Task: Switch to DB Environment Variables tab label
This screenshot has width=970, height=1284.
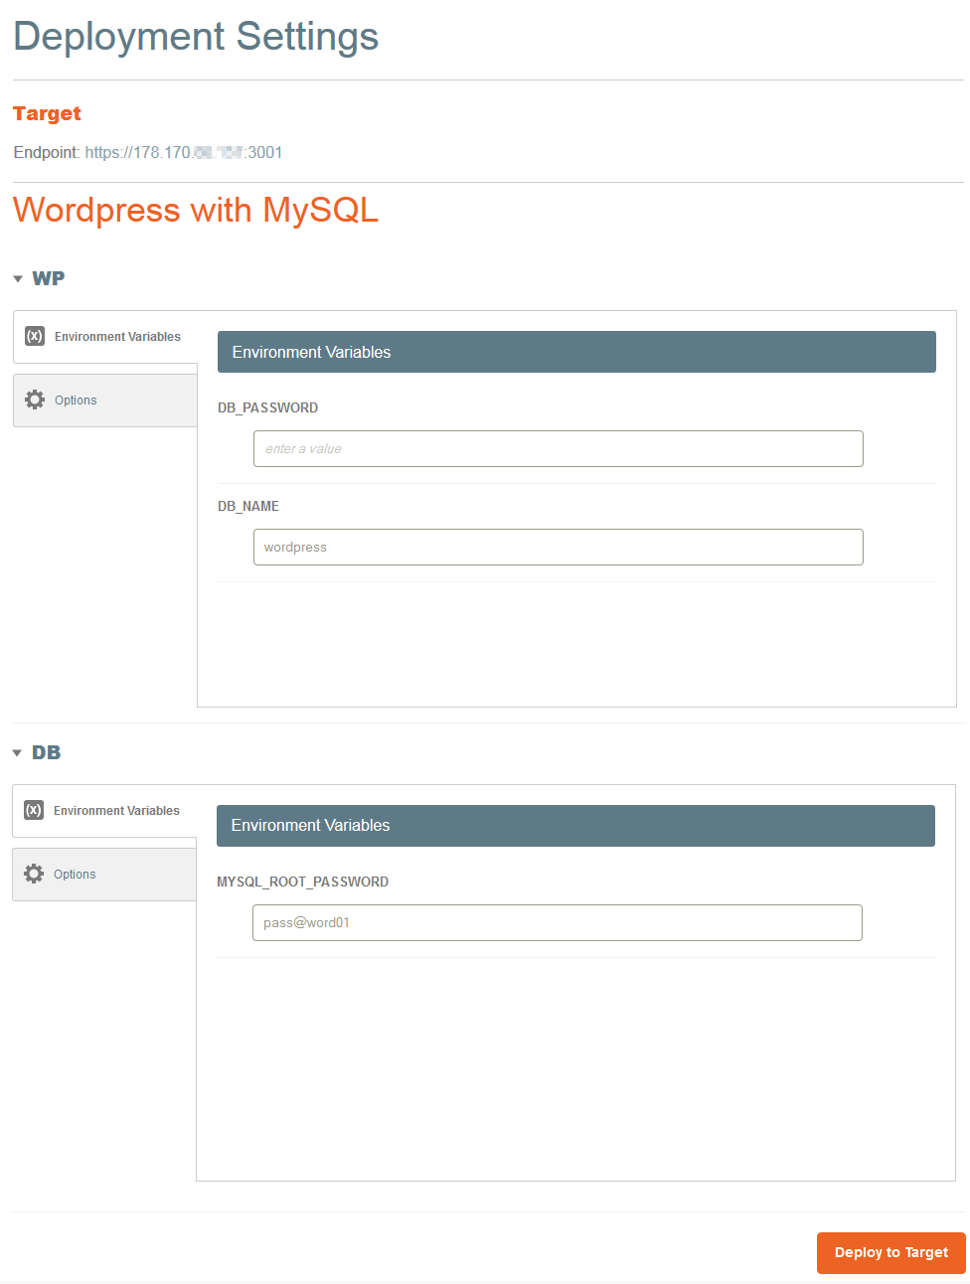Action: pyautogui.click(x=116, y=811)
